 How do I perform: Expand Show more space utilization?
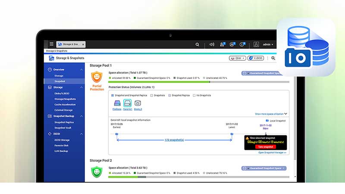coord(271,114)
